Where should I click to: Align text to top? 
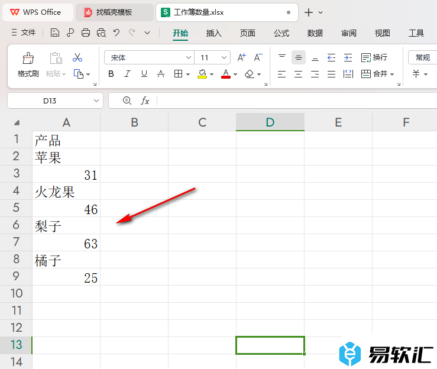[x=282, y=57]
